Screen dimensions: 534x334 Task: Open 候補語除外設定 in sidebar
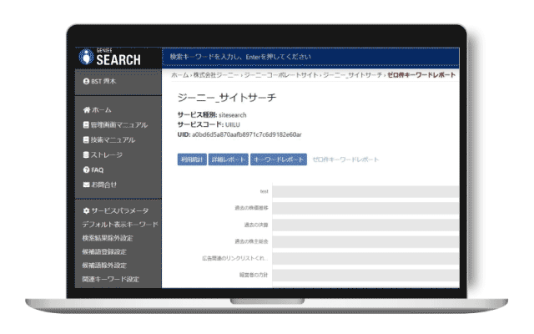click(104, 266)
